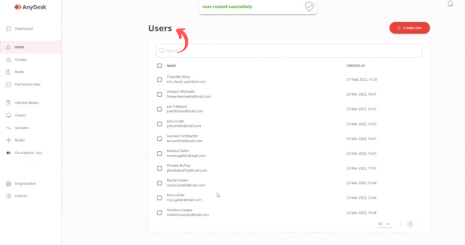This screenshot has height=245, width=465.
Task: Click the License icon in sidebar
Action: 9,196
